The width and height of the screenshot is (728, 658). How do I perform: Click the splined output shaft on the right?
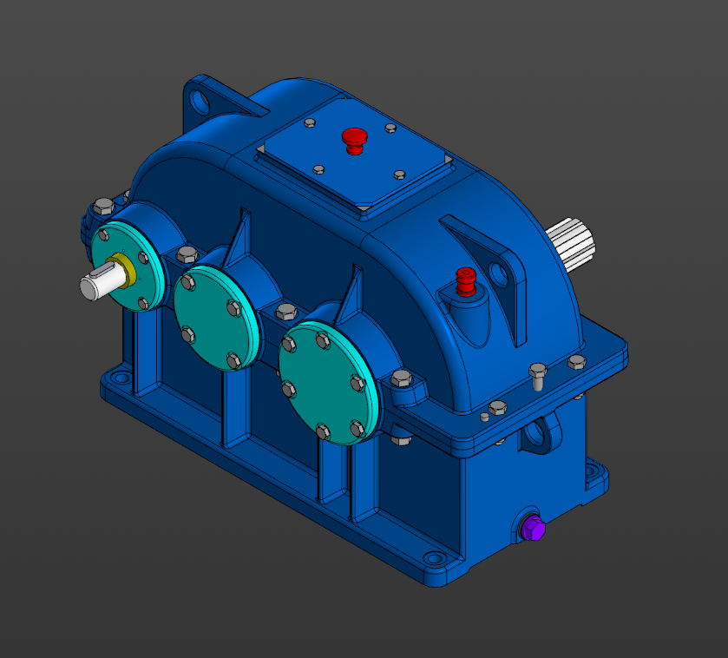(x=571, y=240)
